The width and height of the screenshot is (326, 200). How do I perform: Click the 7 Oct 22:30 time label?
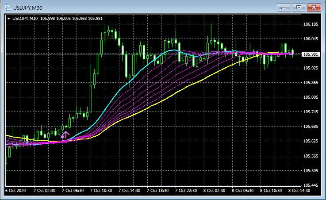click(186, 191)
